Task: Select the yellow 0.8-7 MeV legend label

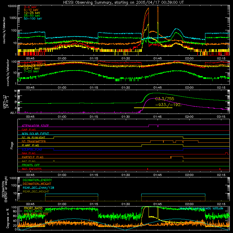Action: click(32, 68)
